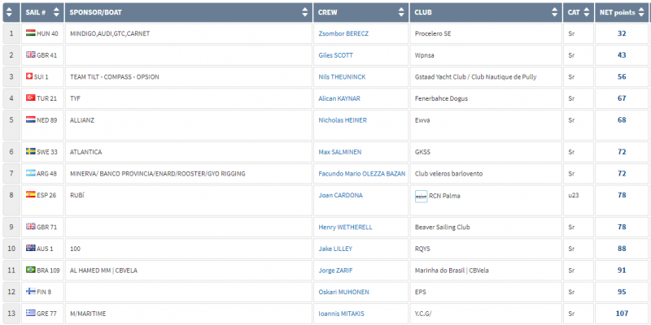Open Facundo Mario OLEZZA BAZAN link
The width and height of the screenshot is (651, 325).
(360, 174)
